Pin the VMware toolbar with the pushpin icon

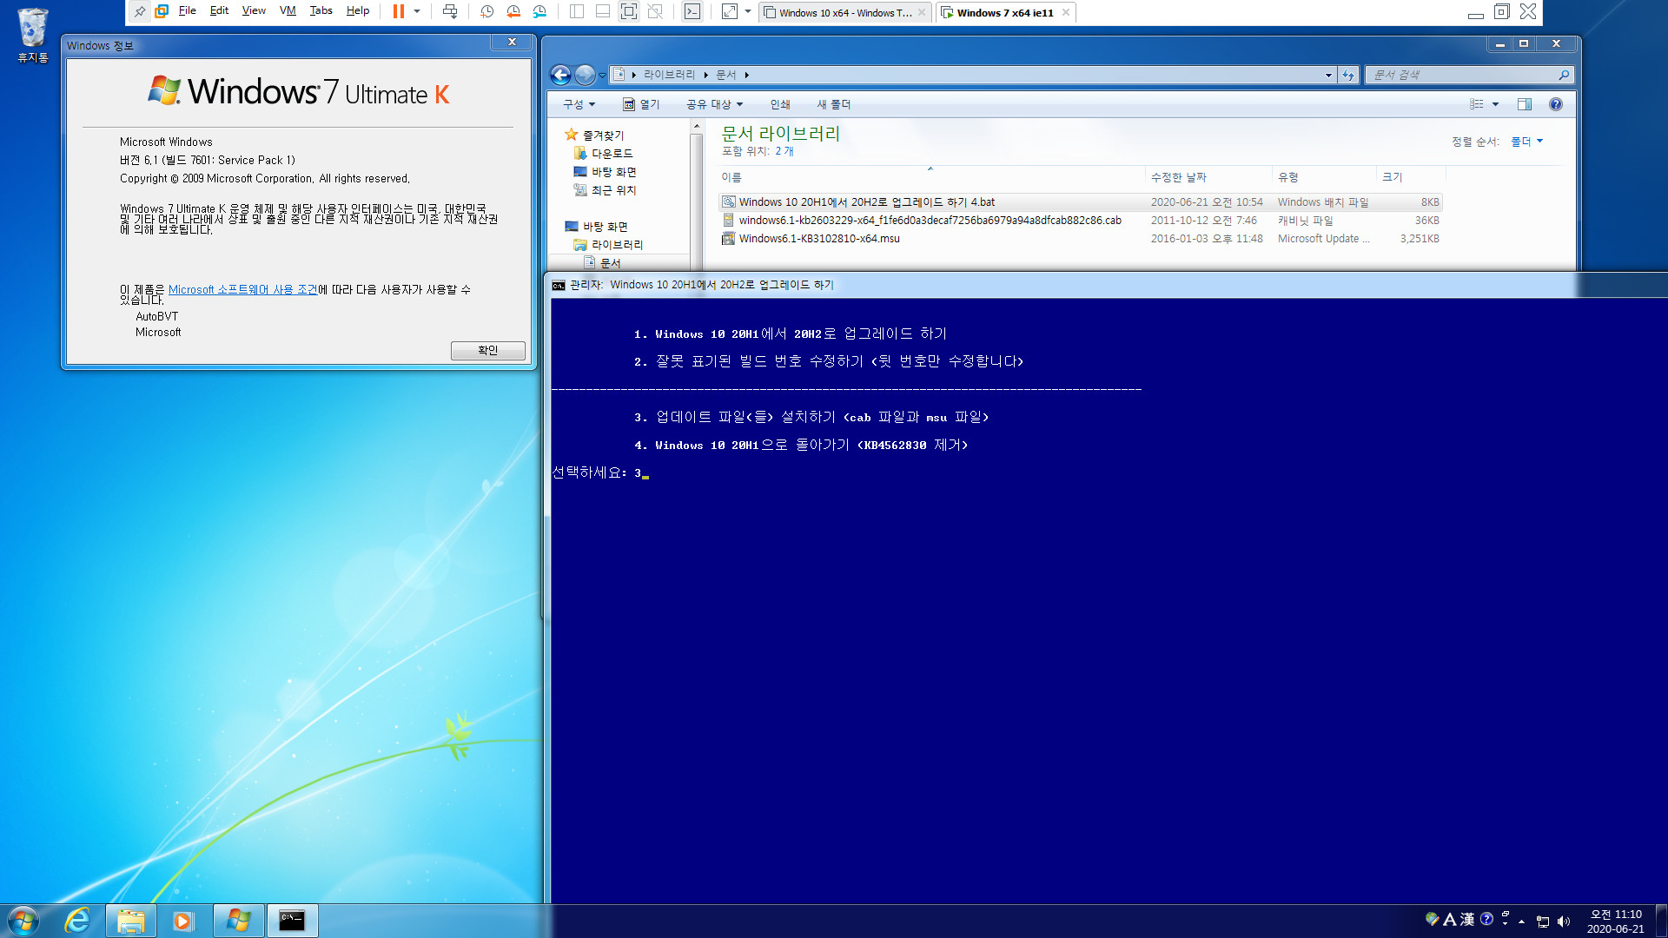(139, 11)
